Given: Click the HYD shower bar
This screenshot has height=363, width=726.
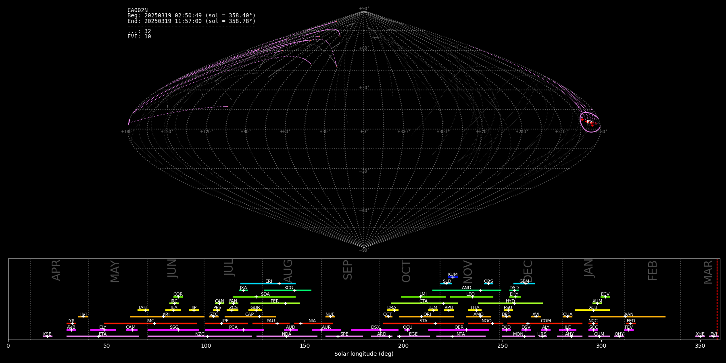Looking at the screenshot, I should pyautogui.click(x=510, y=303).
